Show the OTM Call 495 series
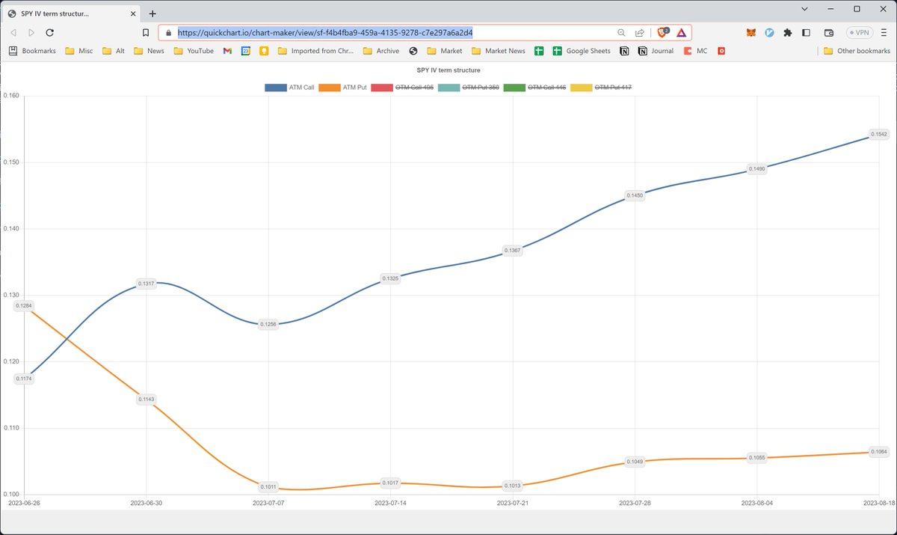The width and height of the screenshot is (897, 535). click(x=402, y=88)
